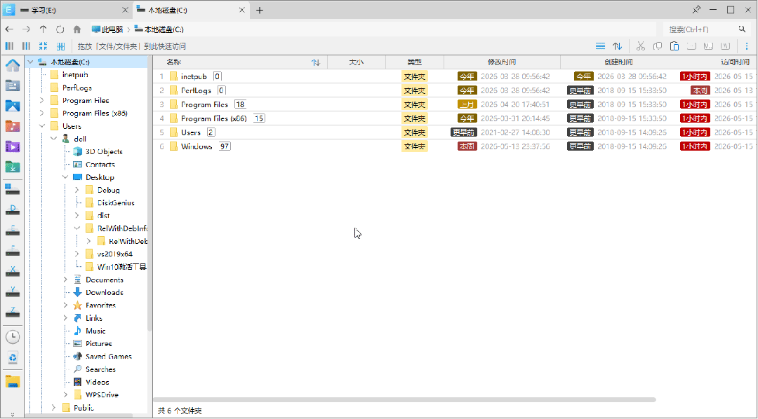Screen dimensions: 758x419
Task: Toggle the blue grid pane layout button
Action: click(60, 46)
